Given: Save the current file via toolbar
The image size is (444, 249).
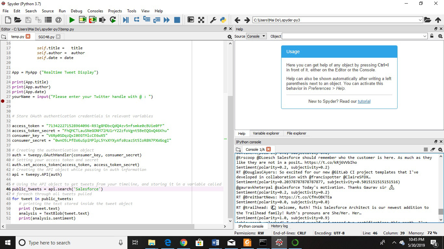Looking at the screenshot, I should pos(28,20).
